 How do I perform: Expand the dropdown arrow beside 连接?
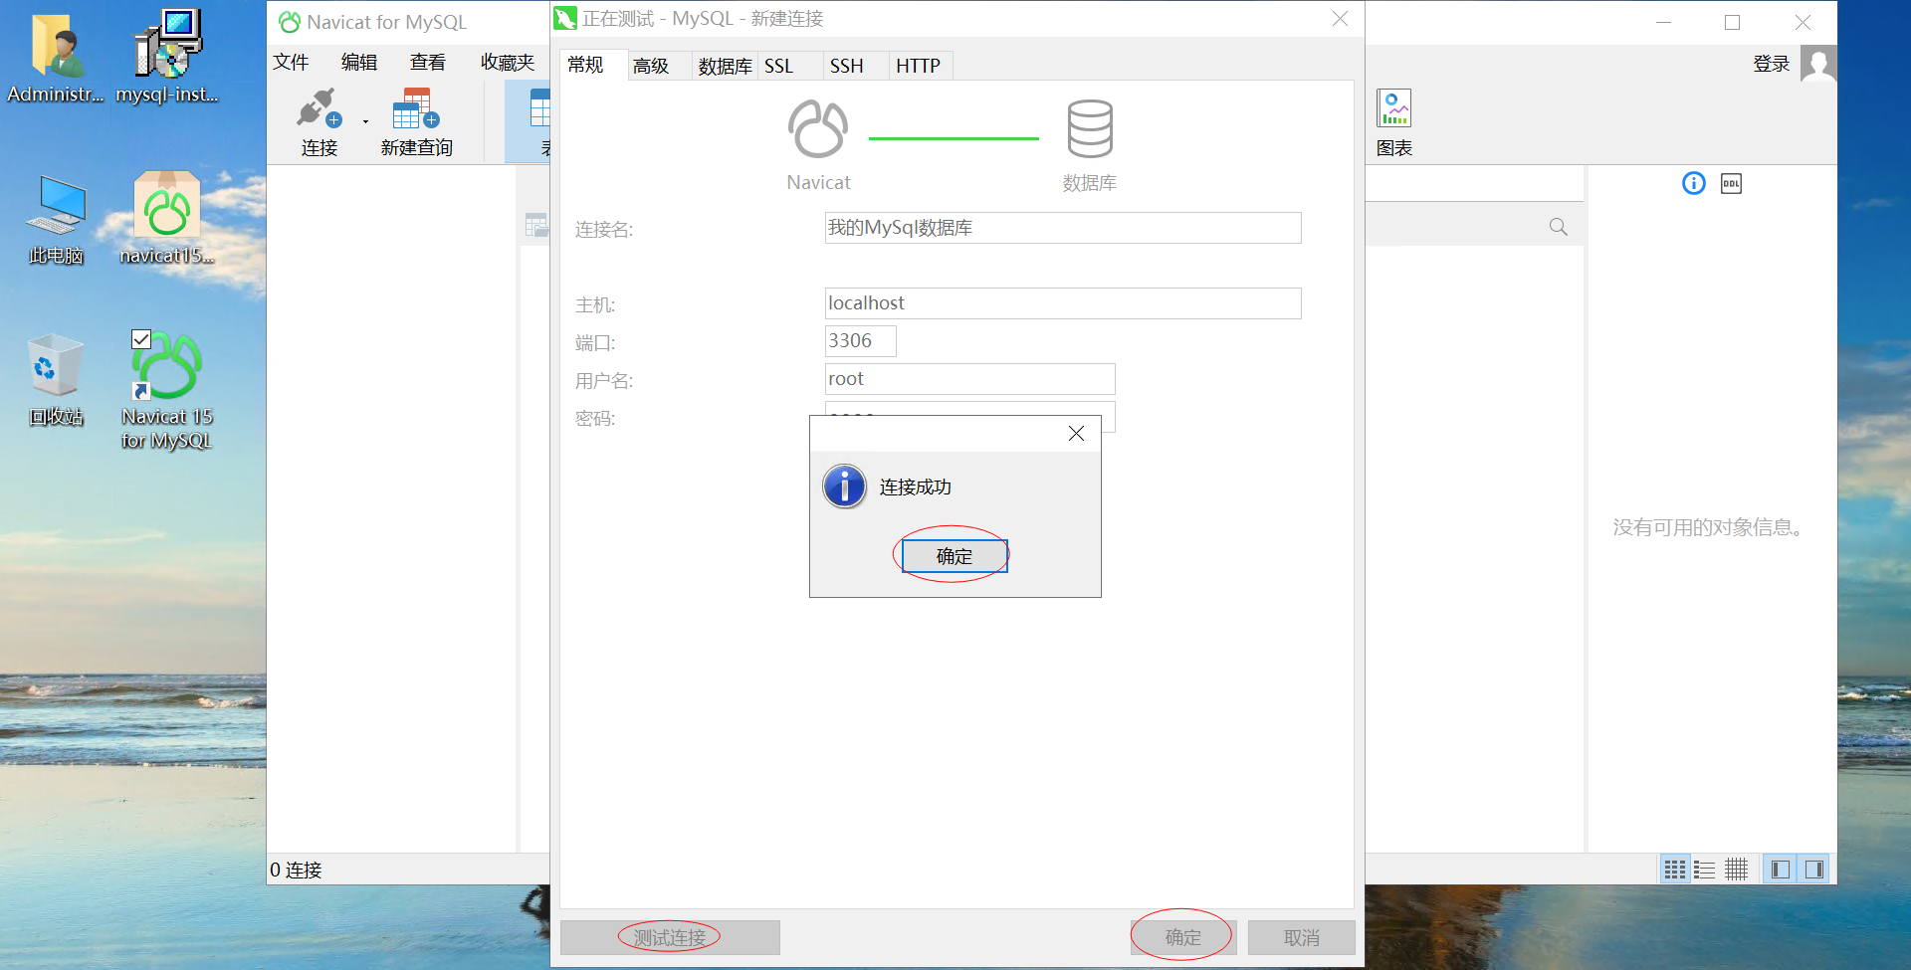coord(365,122)
